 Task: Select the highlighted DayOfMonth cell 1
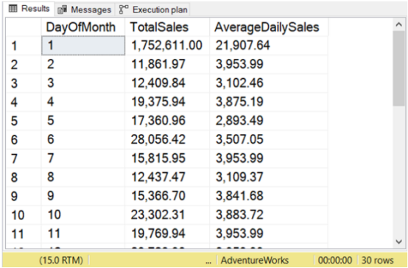point(83,46)
